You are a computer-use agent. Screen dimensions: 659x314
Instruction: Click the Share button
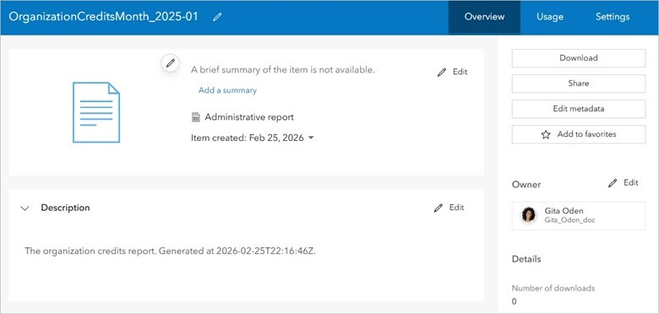pos(578,83)
